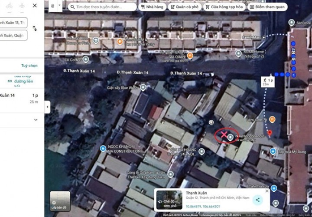Click the Anh Ngữ Bob school pin

click(96, 40)
